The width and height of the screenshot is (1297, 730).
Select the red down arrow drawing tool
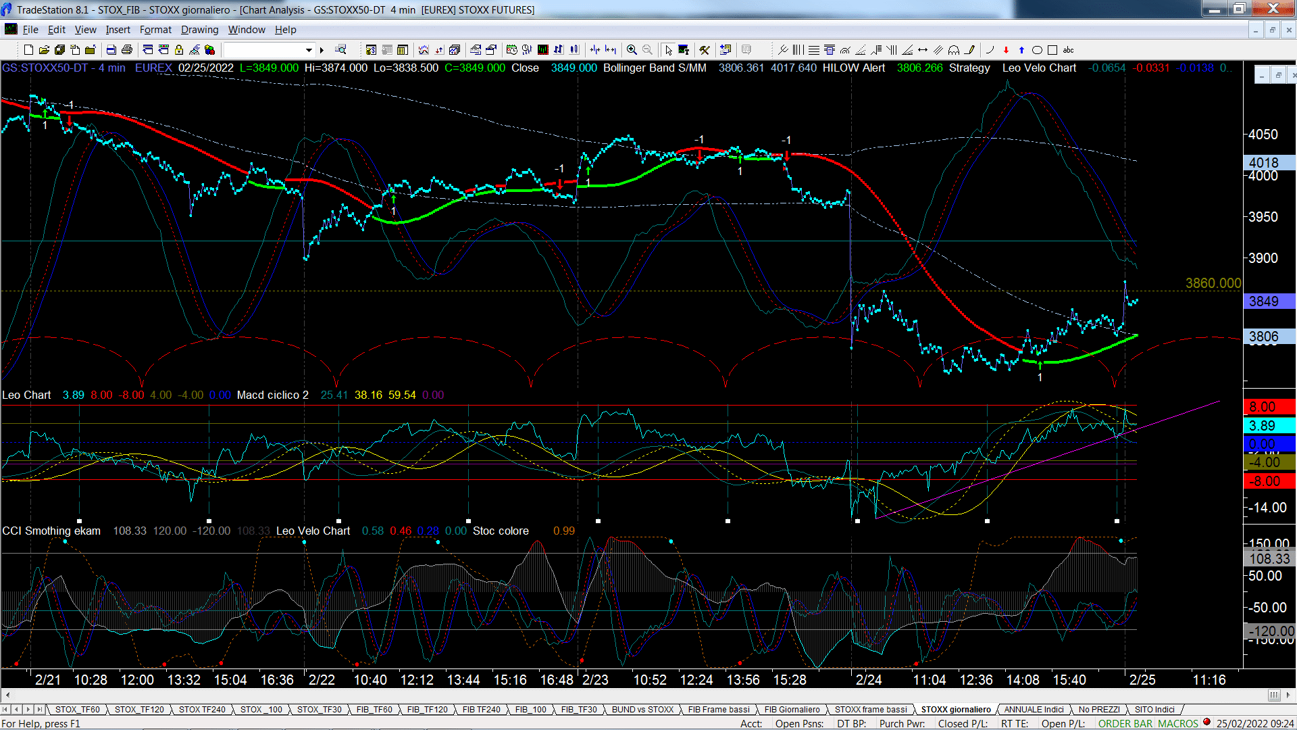coord(1006,50)
